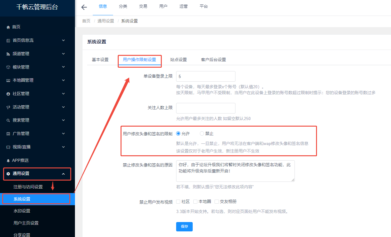Viewport: 391px width, 237px height.
Task: Click the RSS icon next to 频道管理
Action: click(8, 54)
